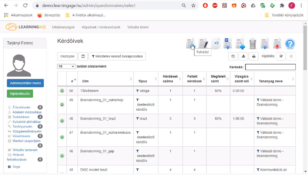This screenshot has height=175, width=308.
Task: Click the x2 duplicate questionnaire icon
Action: coord(216,43)
